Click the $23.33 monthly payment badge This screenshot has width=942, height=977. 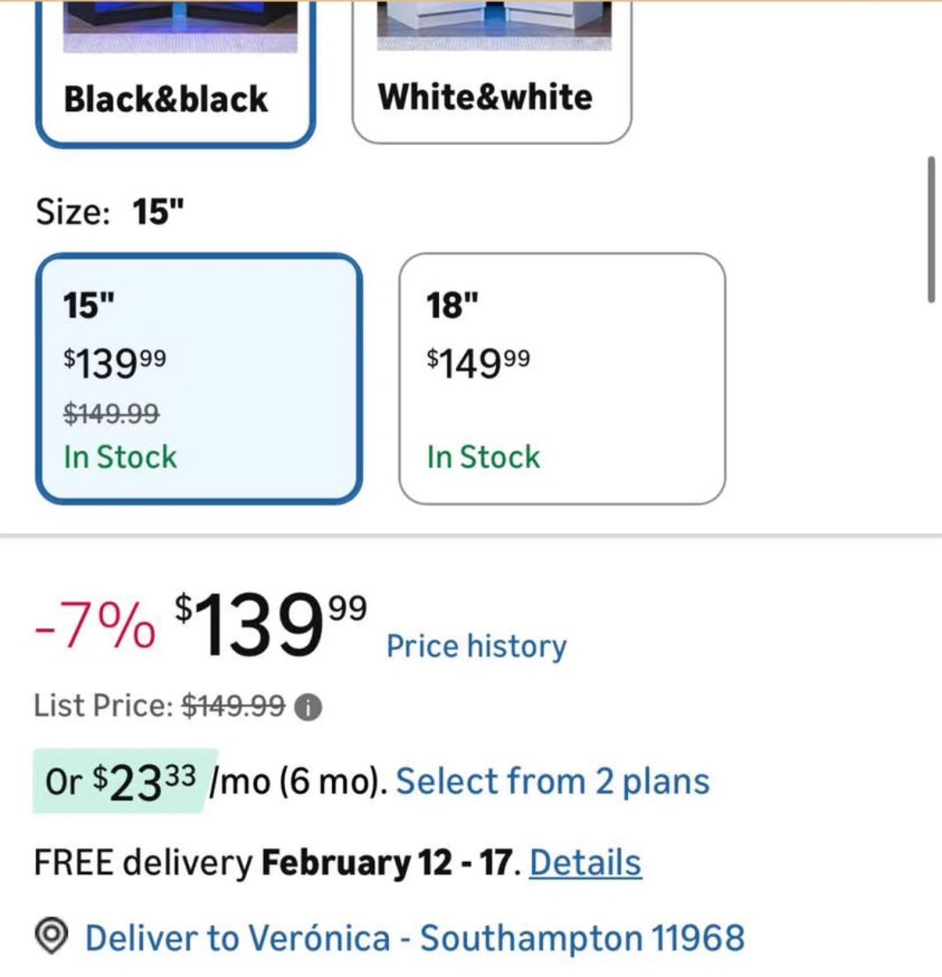(121, 782)
